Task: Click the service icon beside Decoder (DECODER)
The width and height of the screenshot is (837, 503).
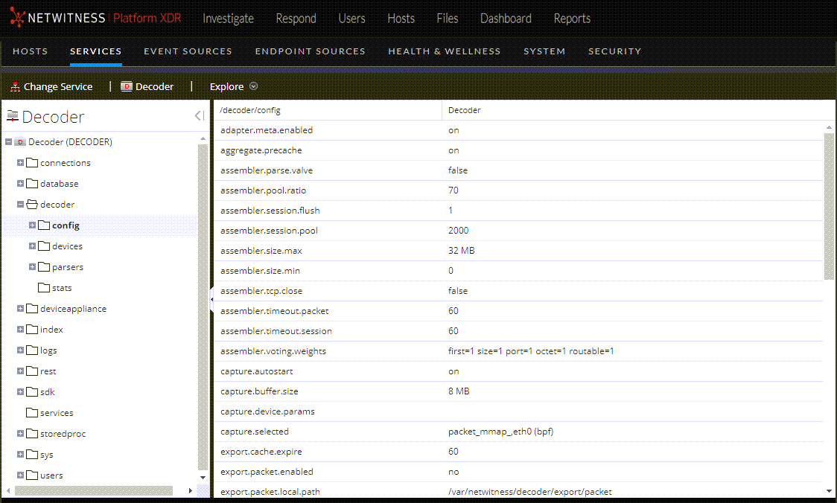Action: pyautogui.click(x=20, y=141)
